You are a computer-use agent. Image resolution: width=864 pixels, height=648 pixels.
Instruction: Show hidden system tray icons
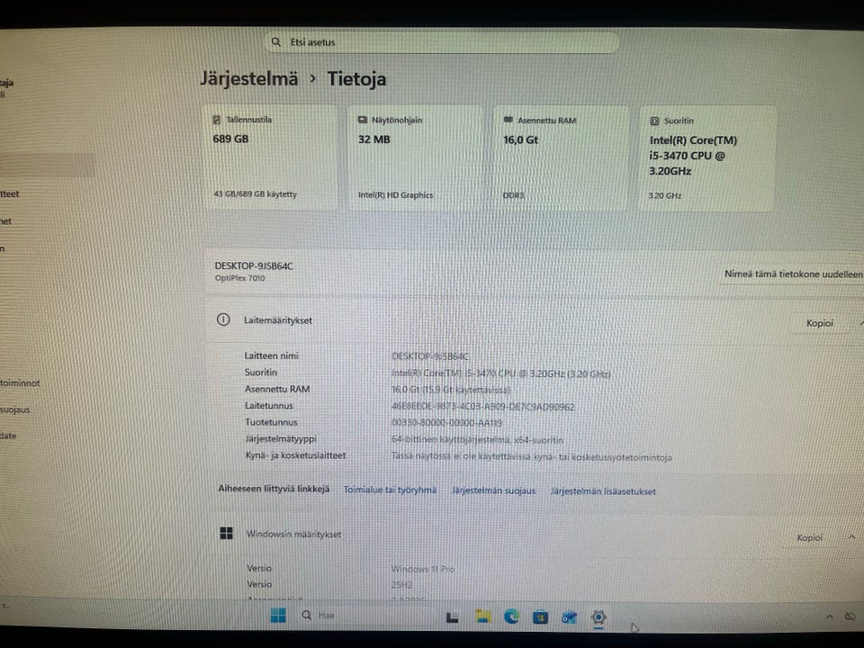[830, 617]
